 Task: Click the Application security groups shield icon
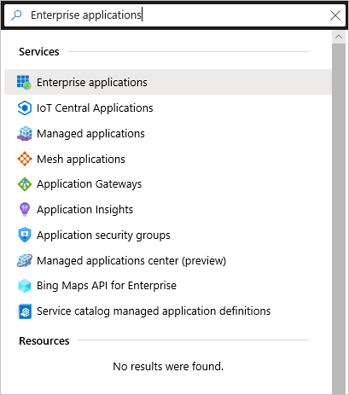pyautogui.click(x=25, y=235)
